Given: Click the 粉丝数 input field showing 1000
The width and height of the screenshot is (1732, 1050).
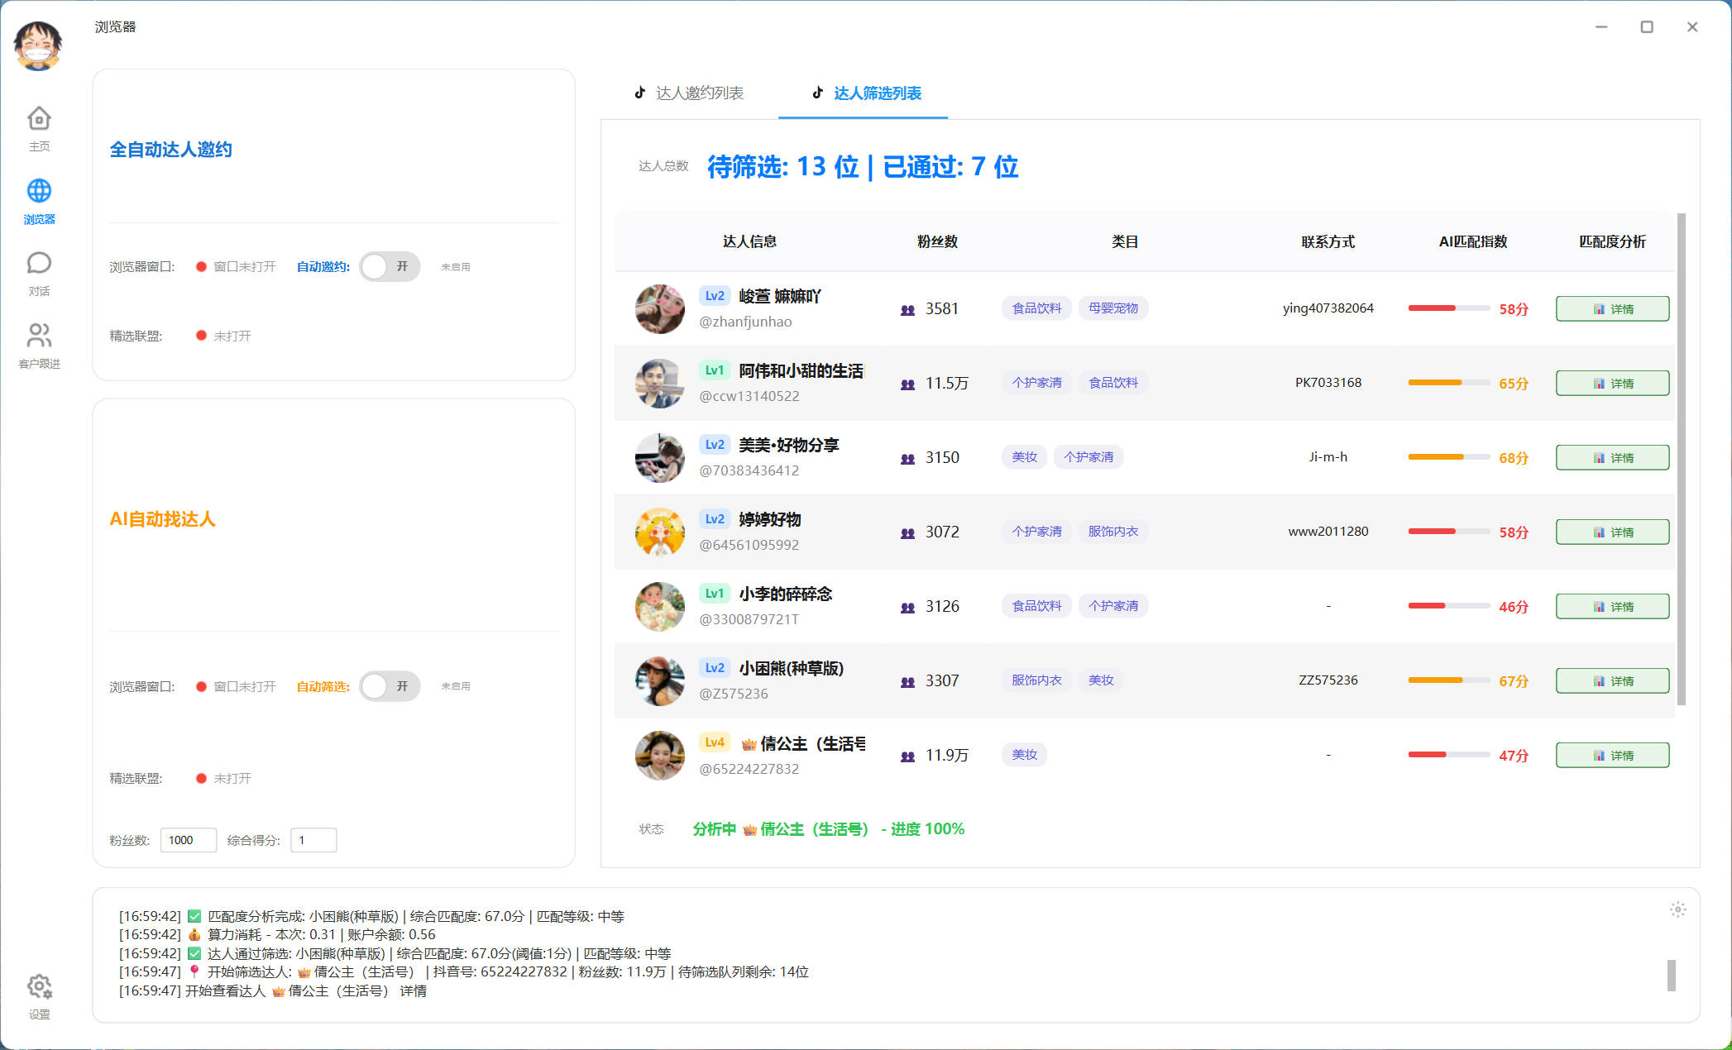Looking at the screenshot, I should coord(188,839).
